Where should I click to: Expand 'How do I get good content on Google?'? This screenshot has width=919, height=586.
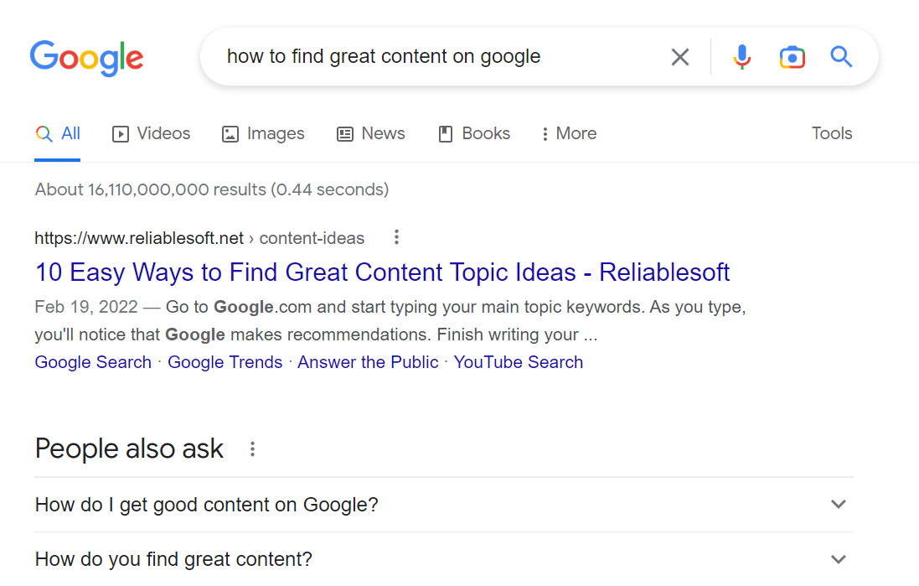tap(444, 505)
